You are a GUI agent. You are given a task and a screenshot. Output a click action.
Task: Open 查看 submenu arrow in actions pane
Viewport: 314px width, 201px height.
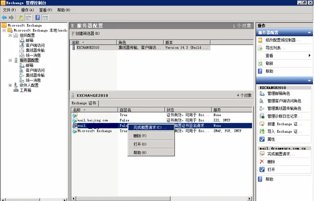click(309, 56)
